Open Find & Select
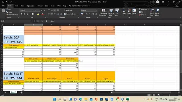182x102 pixels. pyautogui.click(x=157, y=12)
